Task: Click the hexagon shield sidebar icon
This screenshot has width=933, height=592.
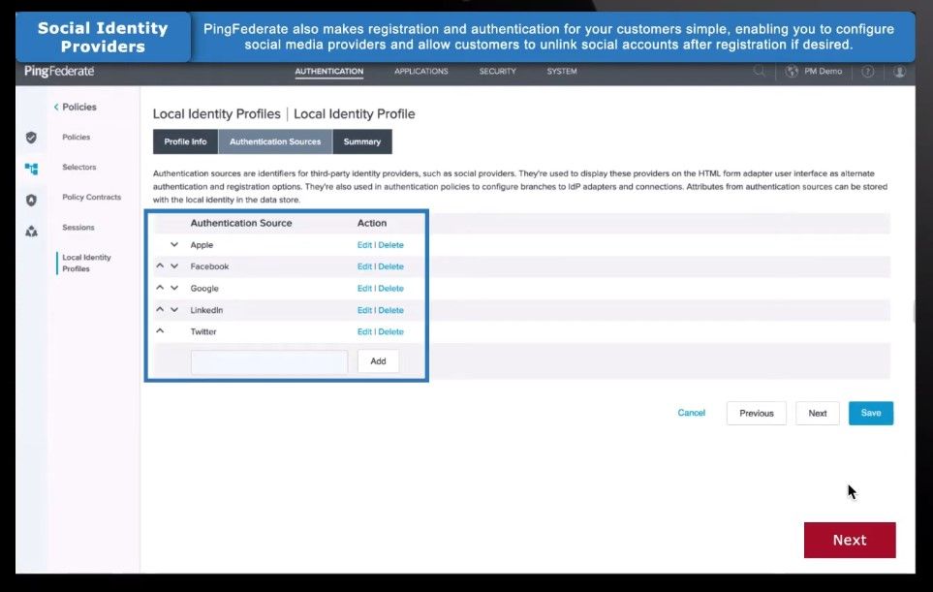Action: (x=32, y=200)
